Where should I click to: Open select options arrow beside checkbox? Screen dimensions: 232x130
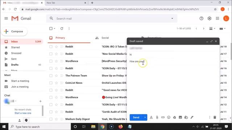pos(54,29)
